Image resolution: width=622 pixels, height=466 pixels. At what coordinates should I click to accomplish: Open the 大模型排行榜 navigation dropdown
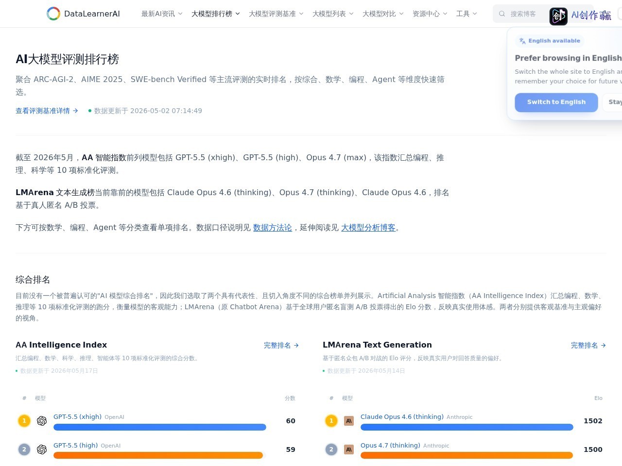click(x=216, y=14)
